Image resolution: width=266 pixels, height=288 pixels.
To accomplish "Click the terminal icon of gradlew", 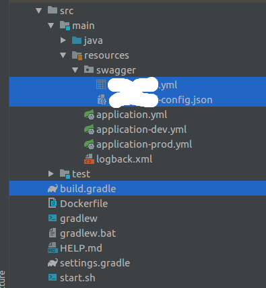I will pos(53,218).
